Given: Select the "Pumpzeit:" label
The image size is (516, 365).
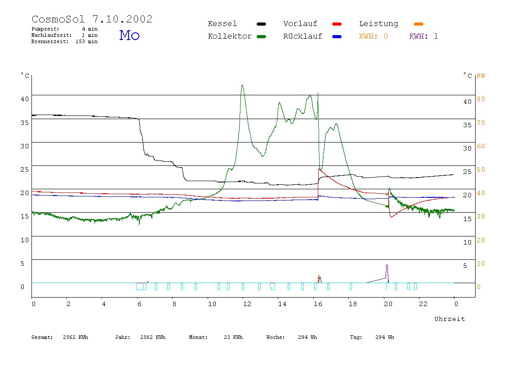Looking at the screenshot, I should (45, 29).
